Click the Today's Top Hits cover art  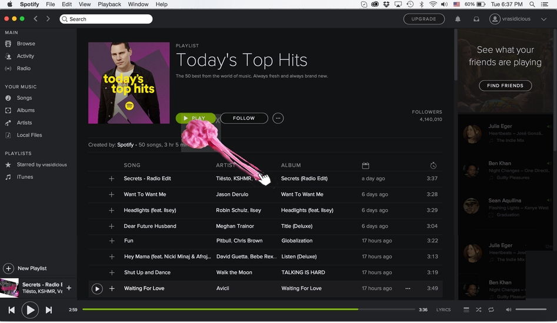129,83
